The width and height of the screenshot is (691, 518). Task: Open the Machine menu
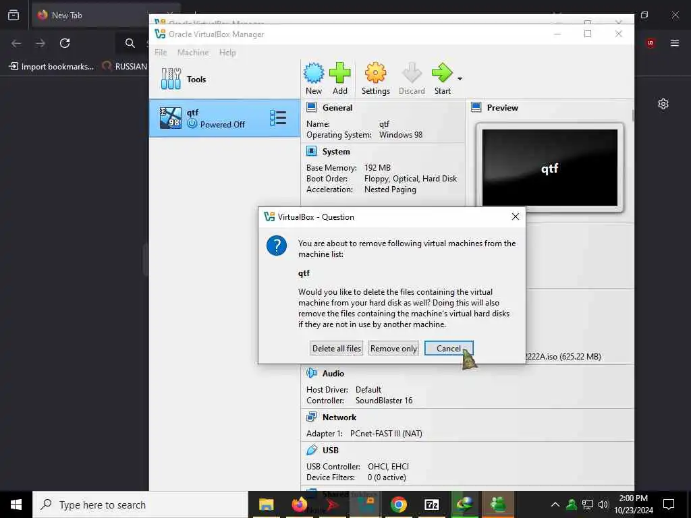[193, 53]
